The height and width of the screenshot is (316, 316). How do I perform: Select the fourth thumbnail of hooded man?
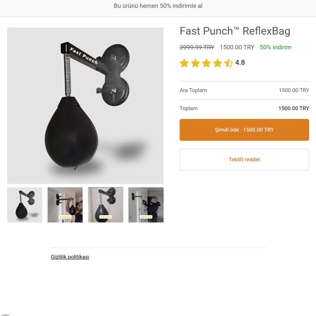click(x=146, y=205)
